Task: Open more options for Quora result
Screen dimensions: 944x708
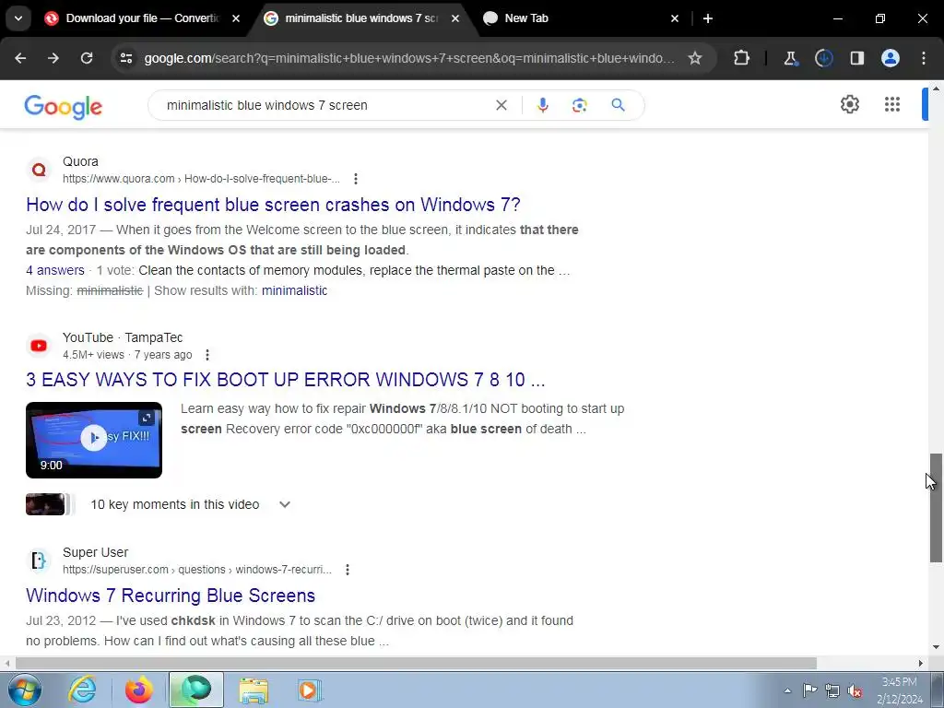Action: click(x=356, y=179)
